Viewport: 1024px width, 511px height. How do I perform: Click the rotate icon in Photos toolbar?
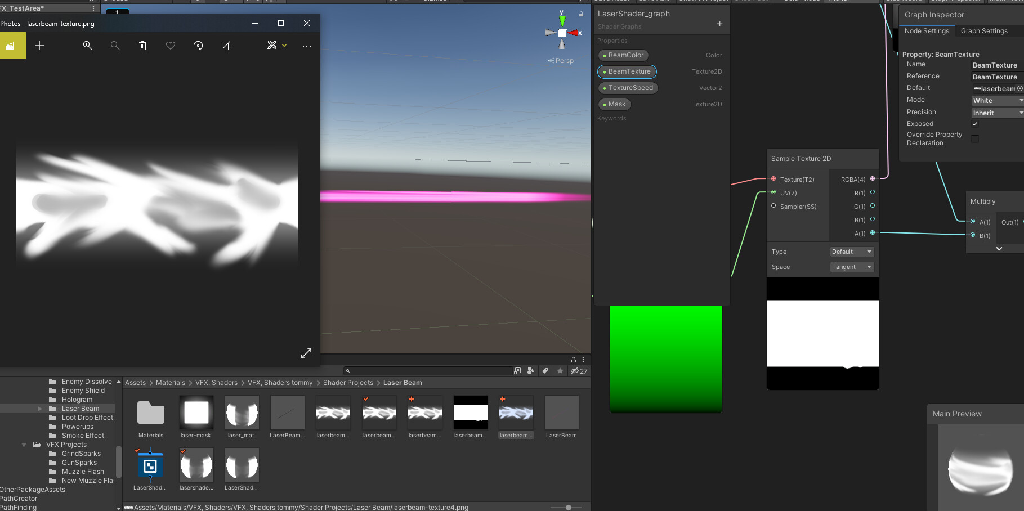click(198, 46)
